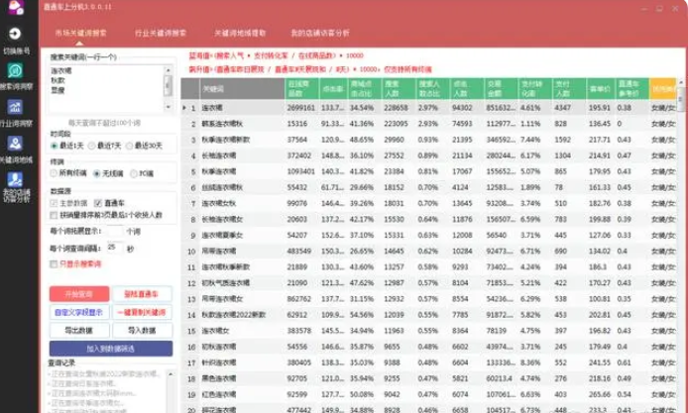This screenshot has width=688, height=413.
Task: Sort by the 支付人数 column header
Action: point(569,88)
